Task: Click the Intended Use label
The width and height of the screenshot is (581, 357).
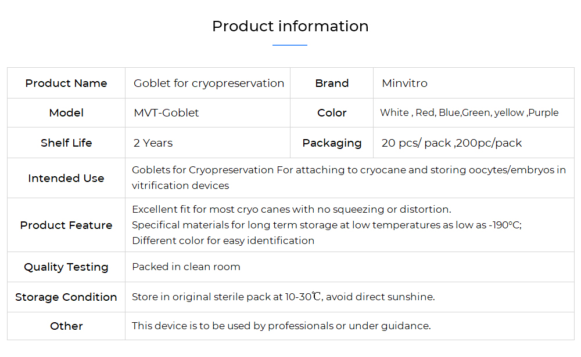Action: coord(66,178)
